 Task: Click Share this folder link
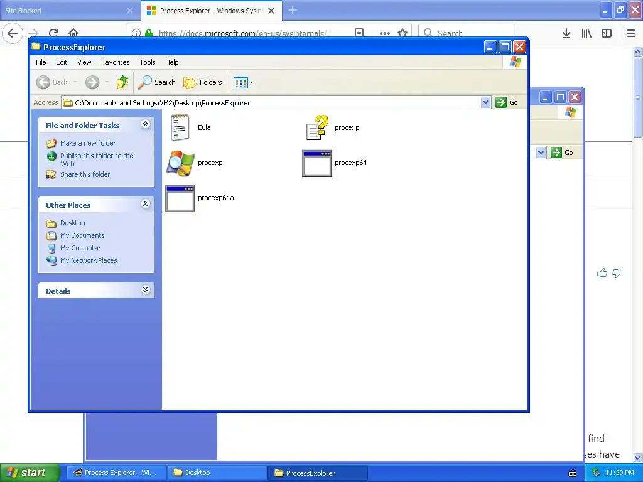(x=85, y=174)
